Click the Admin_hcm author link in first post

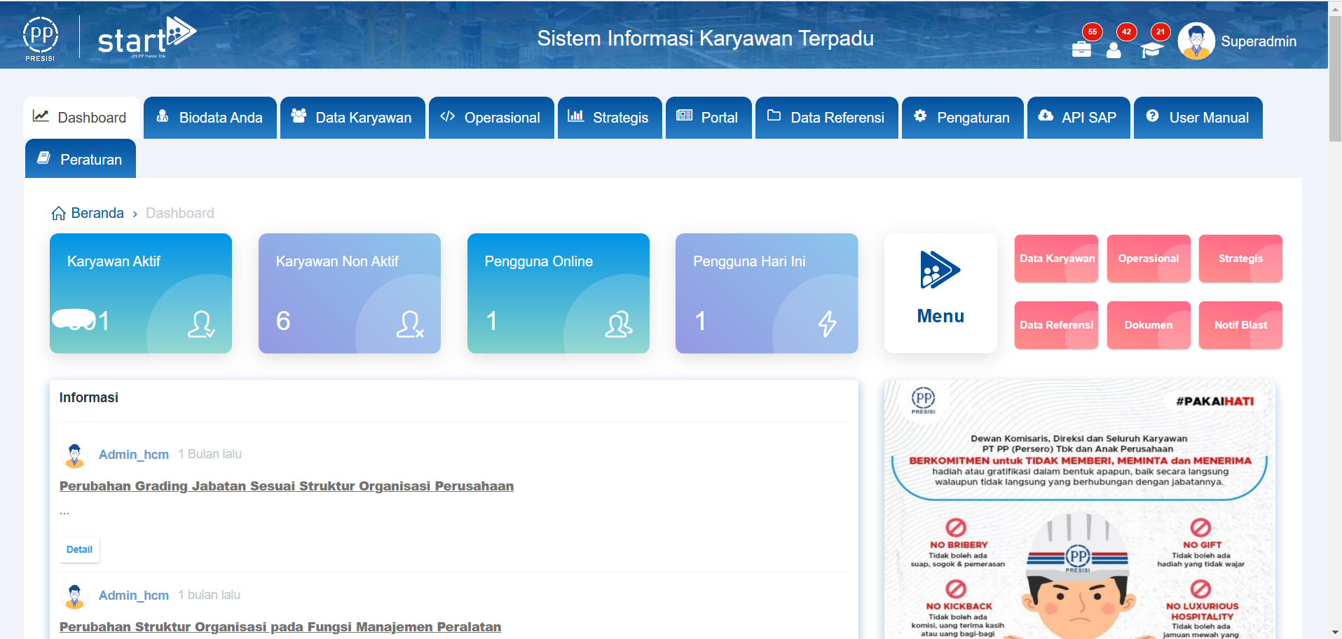point(133,455)
